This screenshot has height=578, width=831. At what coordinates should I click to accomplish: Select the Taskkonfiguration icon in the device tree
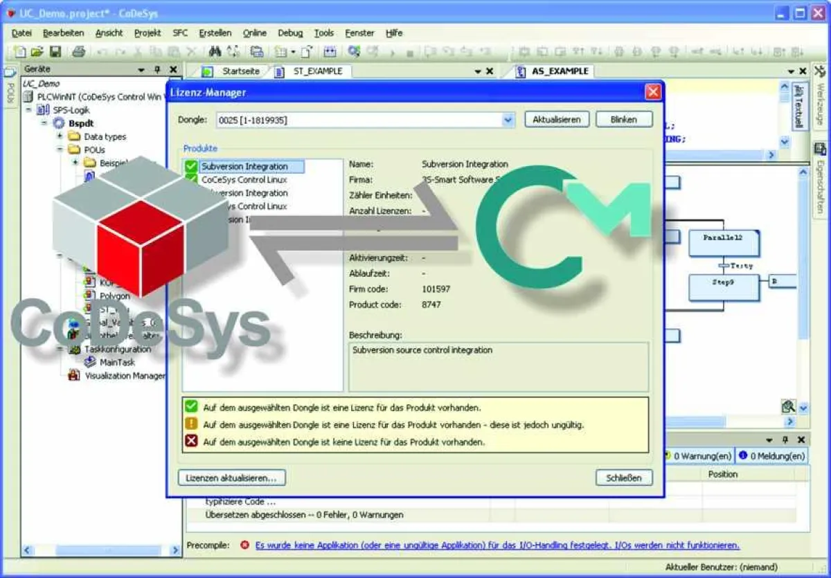coord(74,349)
